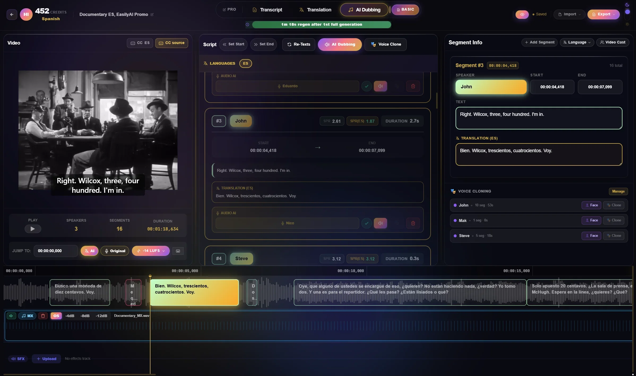Click the playhead marker on timeline

[x=150, y=276]
